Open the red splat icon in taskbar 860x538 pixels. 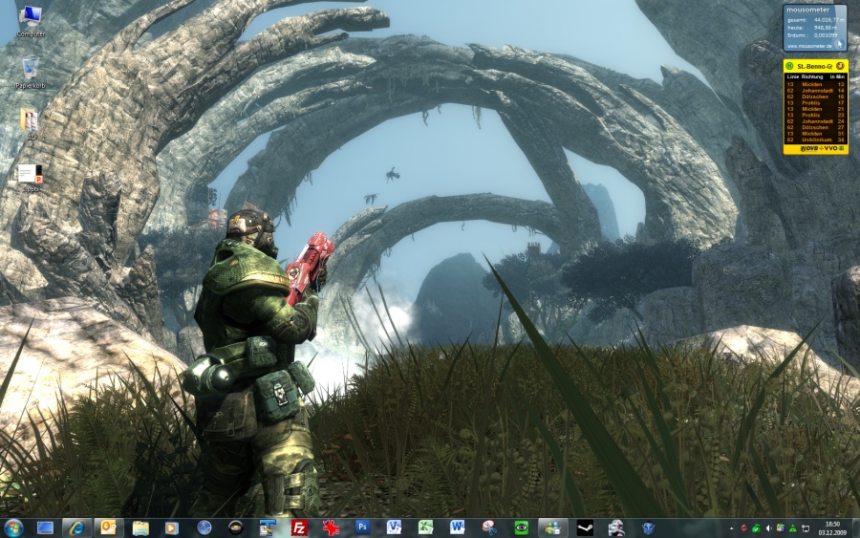pos(331,528)
